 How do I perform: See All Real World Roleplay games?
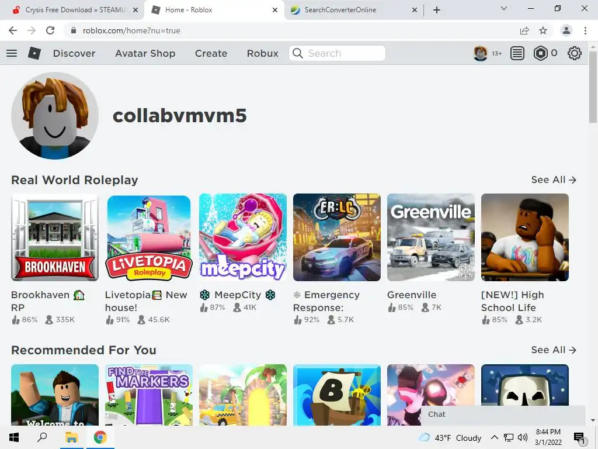(554, 180)
